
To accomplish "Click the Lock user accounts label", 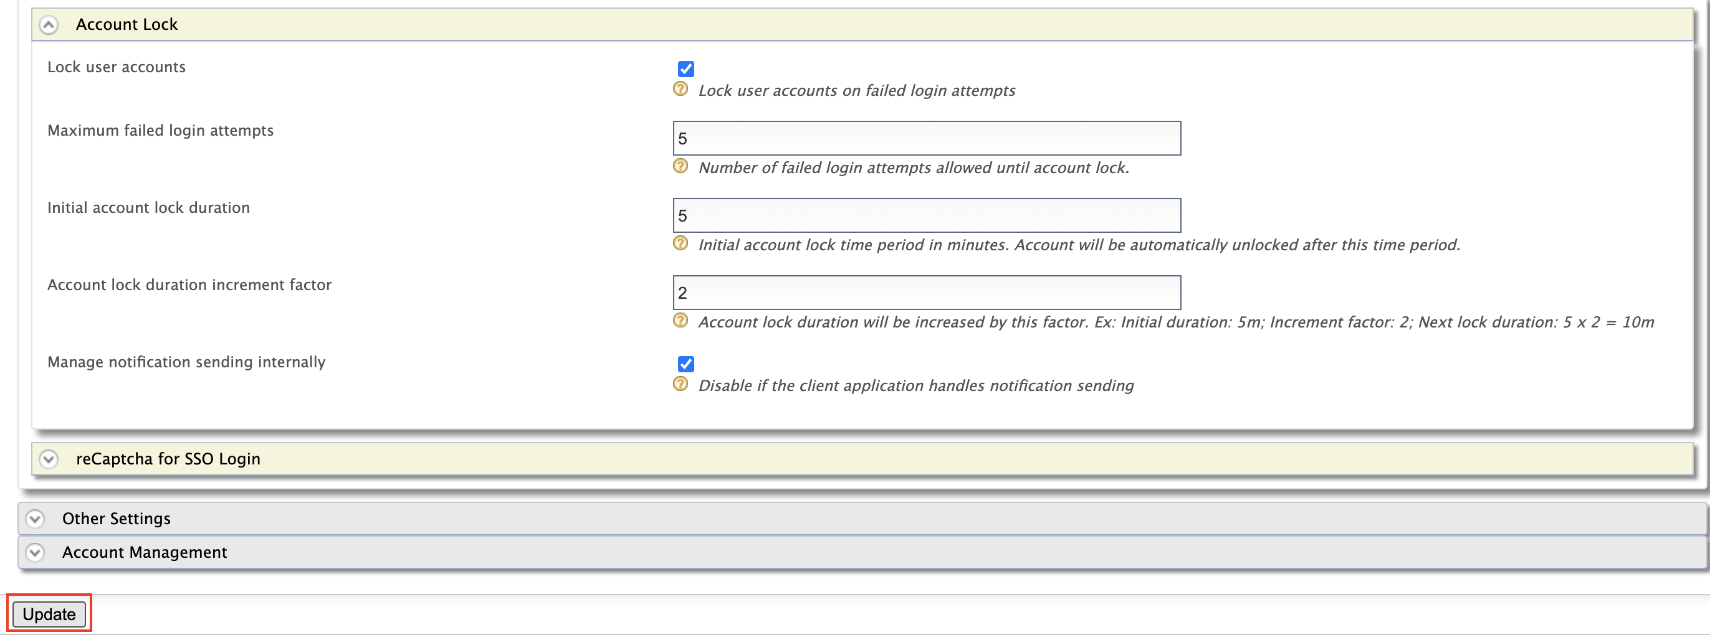I will pyautogui.click(x=116, y=67).
